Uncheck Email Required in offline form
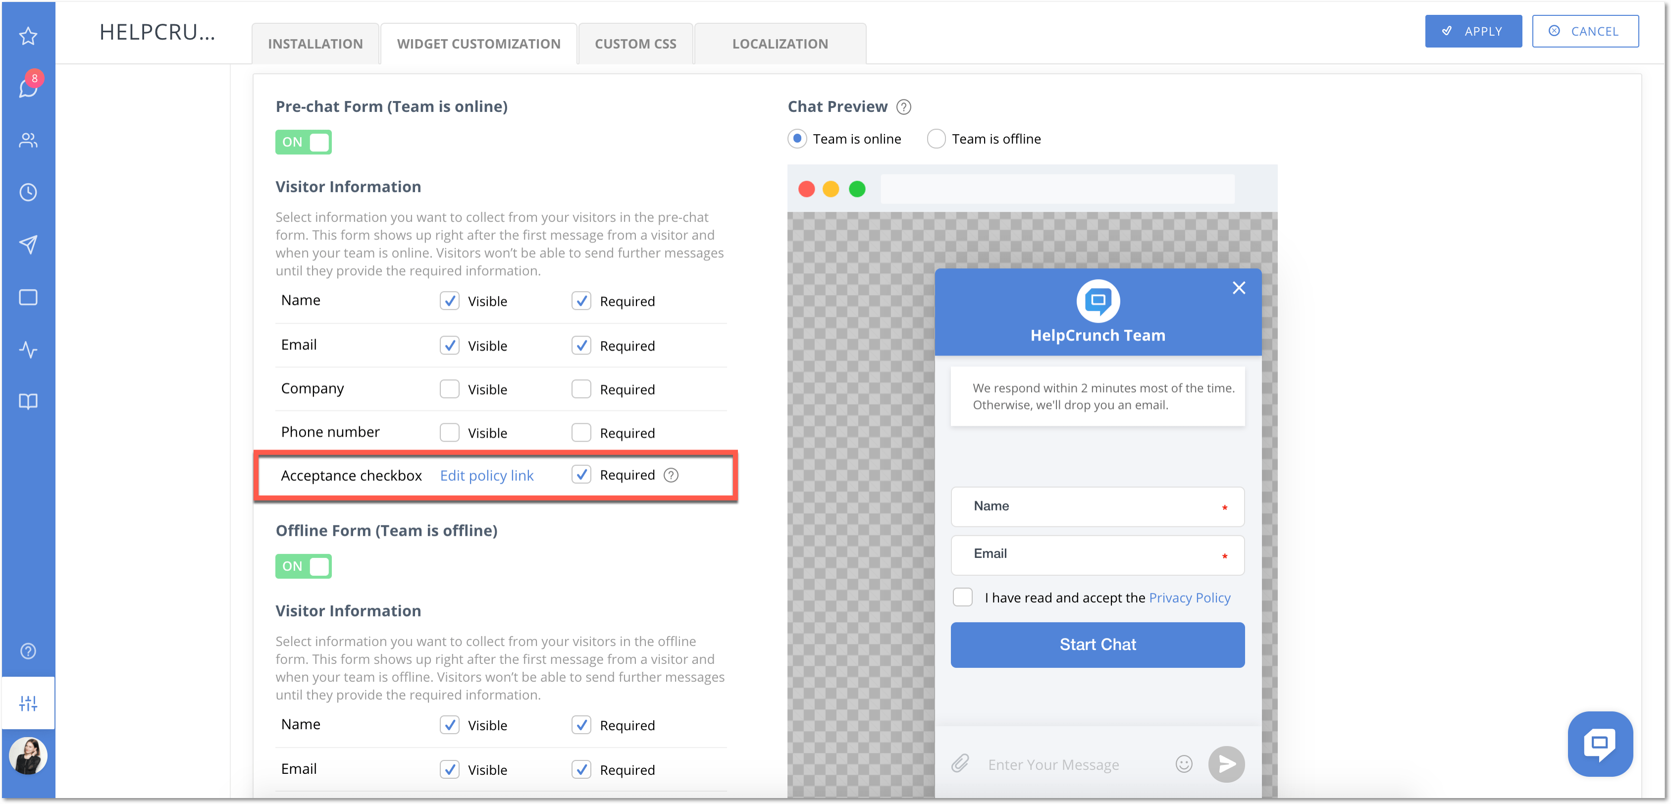Screen dimensions: 1671x804 (581, 770)
